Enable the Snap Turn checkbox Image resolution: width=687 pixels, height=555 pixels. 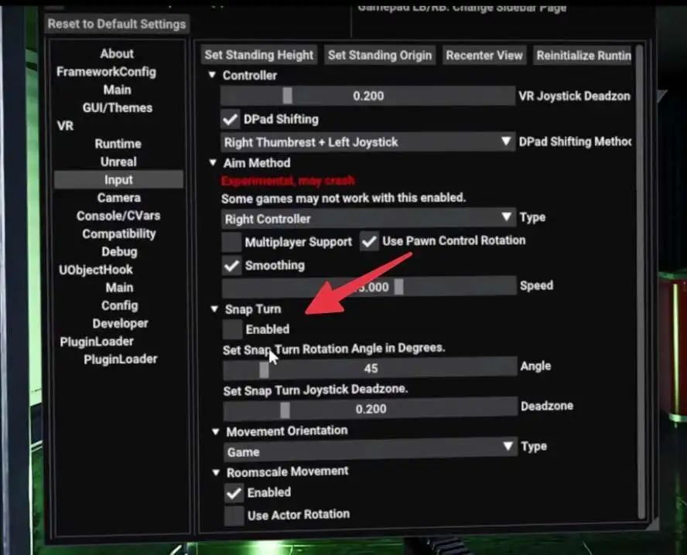[x=231, y=329]
